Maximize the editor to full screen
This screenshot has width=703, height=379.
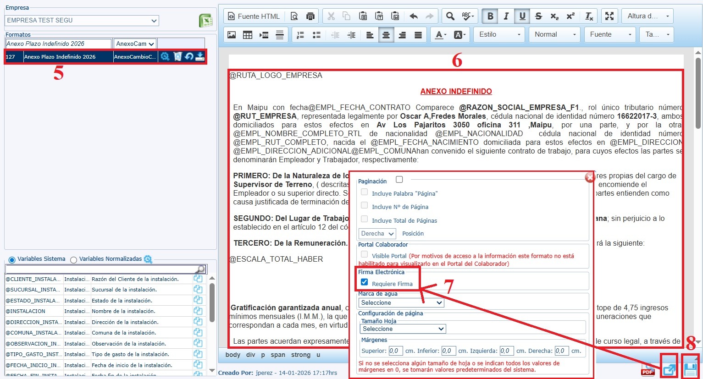pos(609,16)
